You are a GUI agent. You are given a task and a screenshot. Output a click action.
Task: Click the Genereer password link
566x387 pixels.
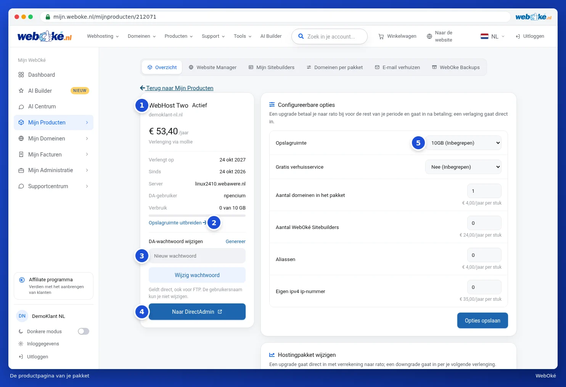pos(236,242)
